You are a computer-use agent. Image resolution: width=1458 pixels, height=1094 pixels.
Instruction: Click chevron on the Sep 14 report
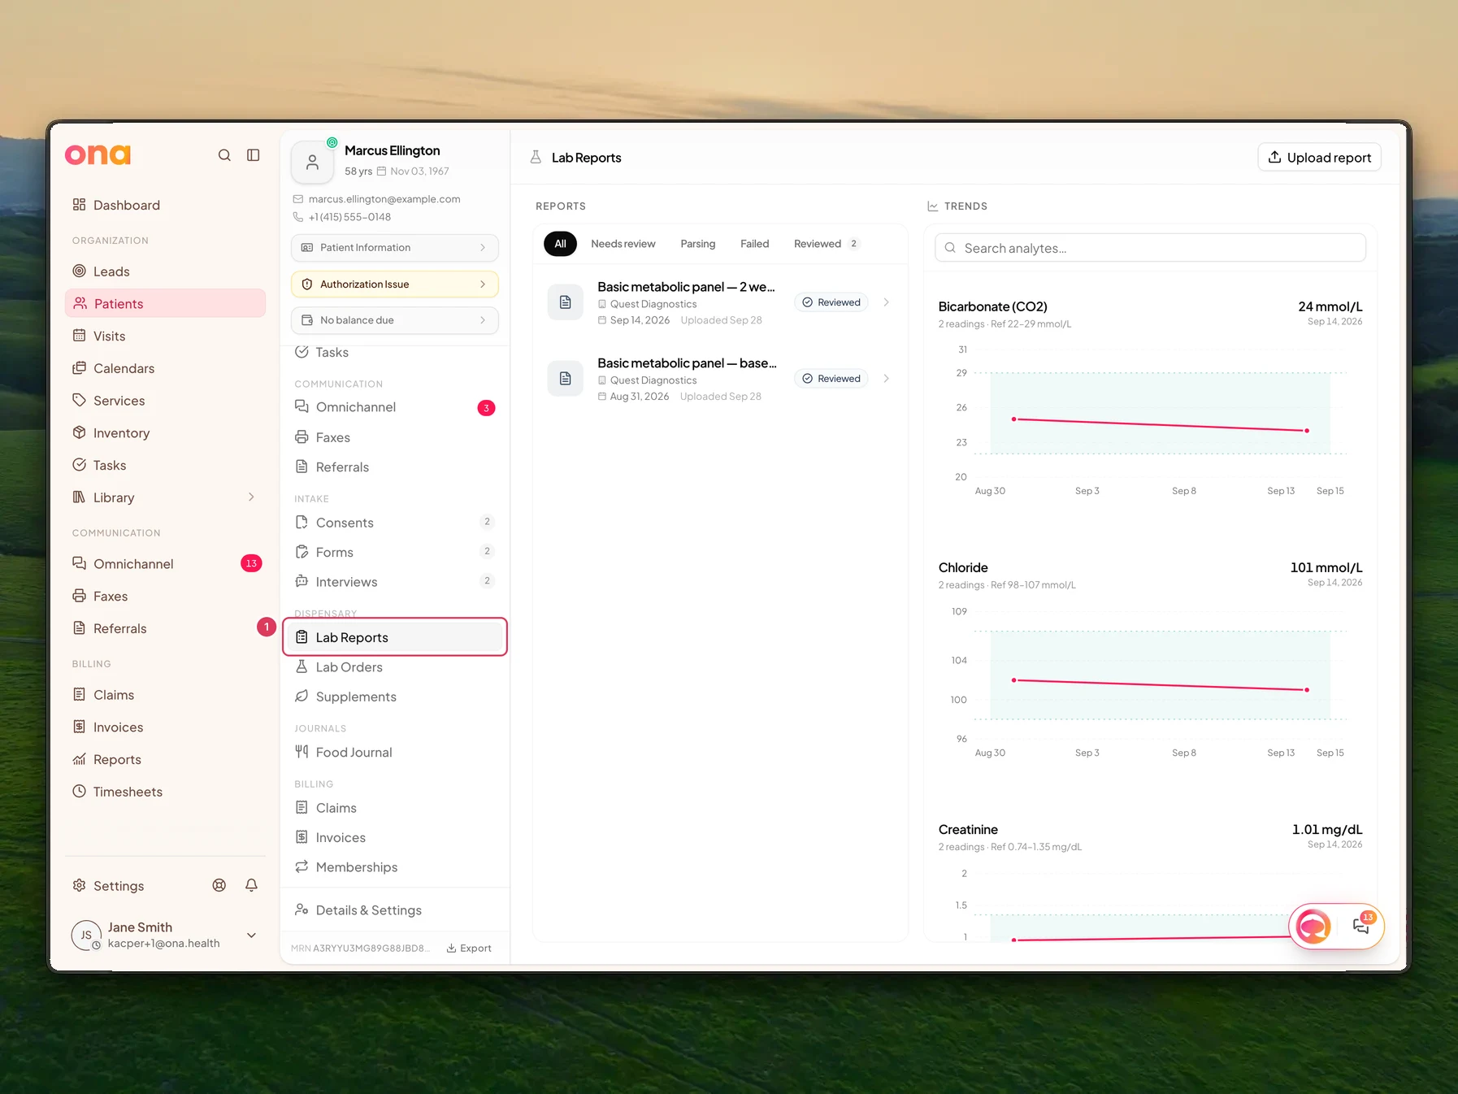point(886,302)
